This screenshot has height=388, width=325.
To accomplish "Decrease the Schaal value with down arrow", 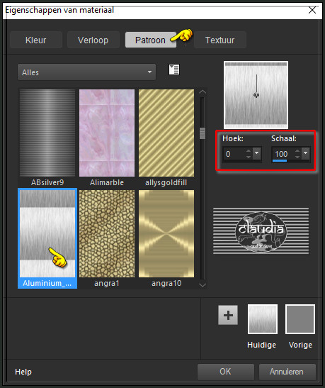I will (297, 157).
